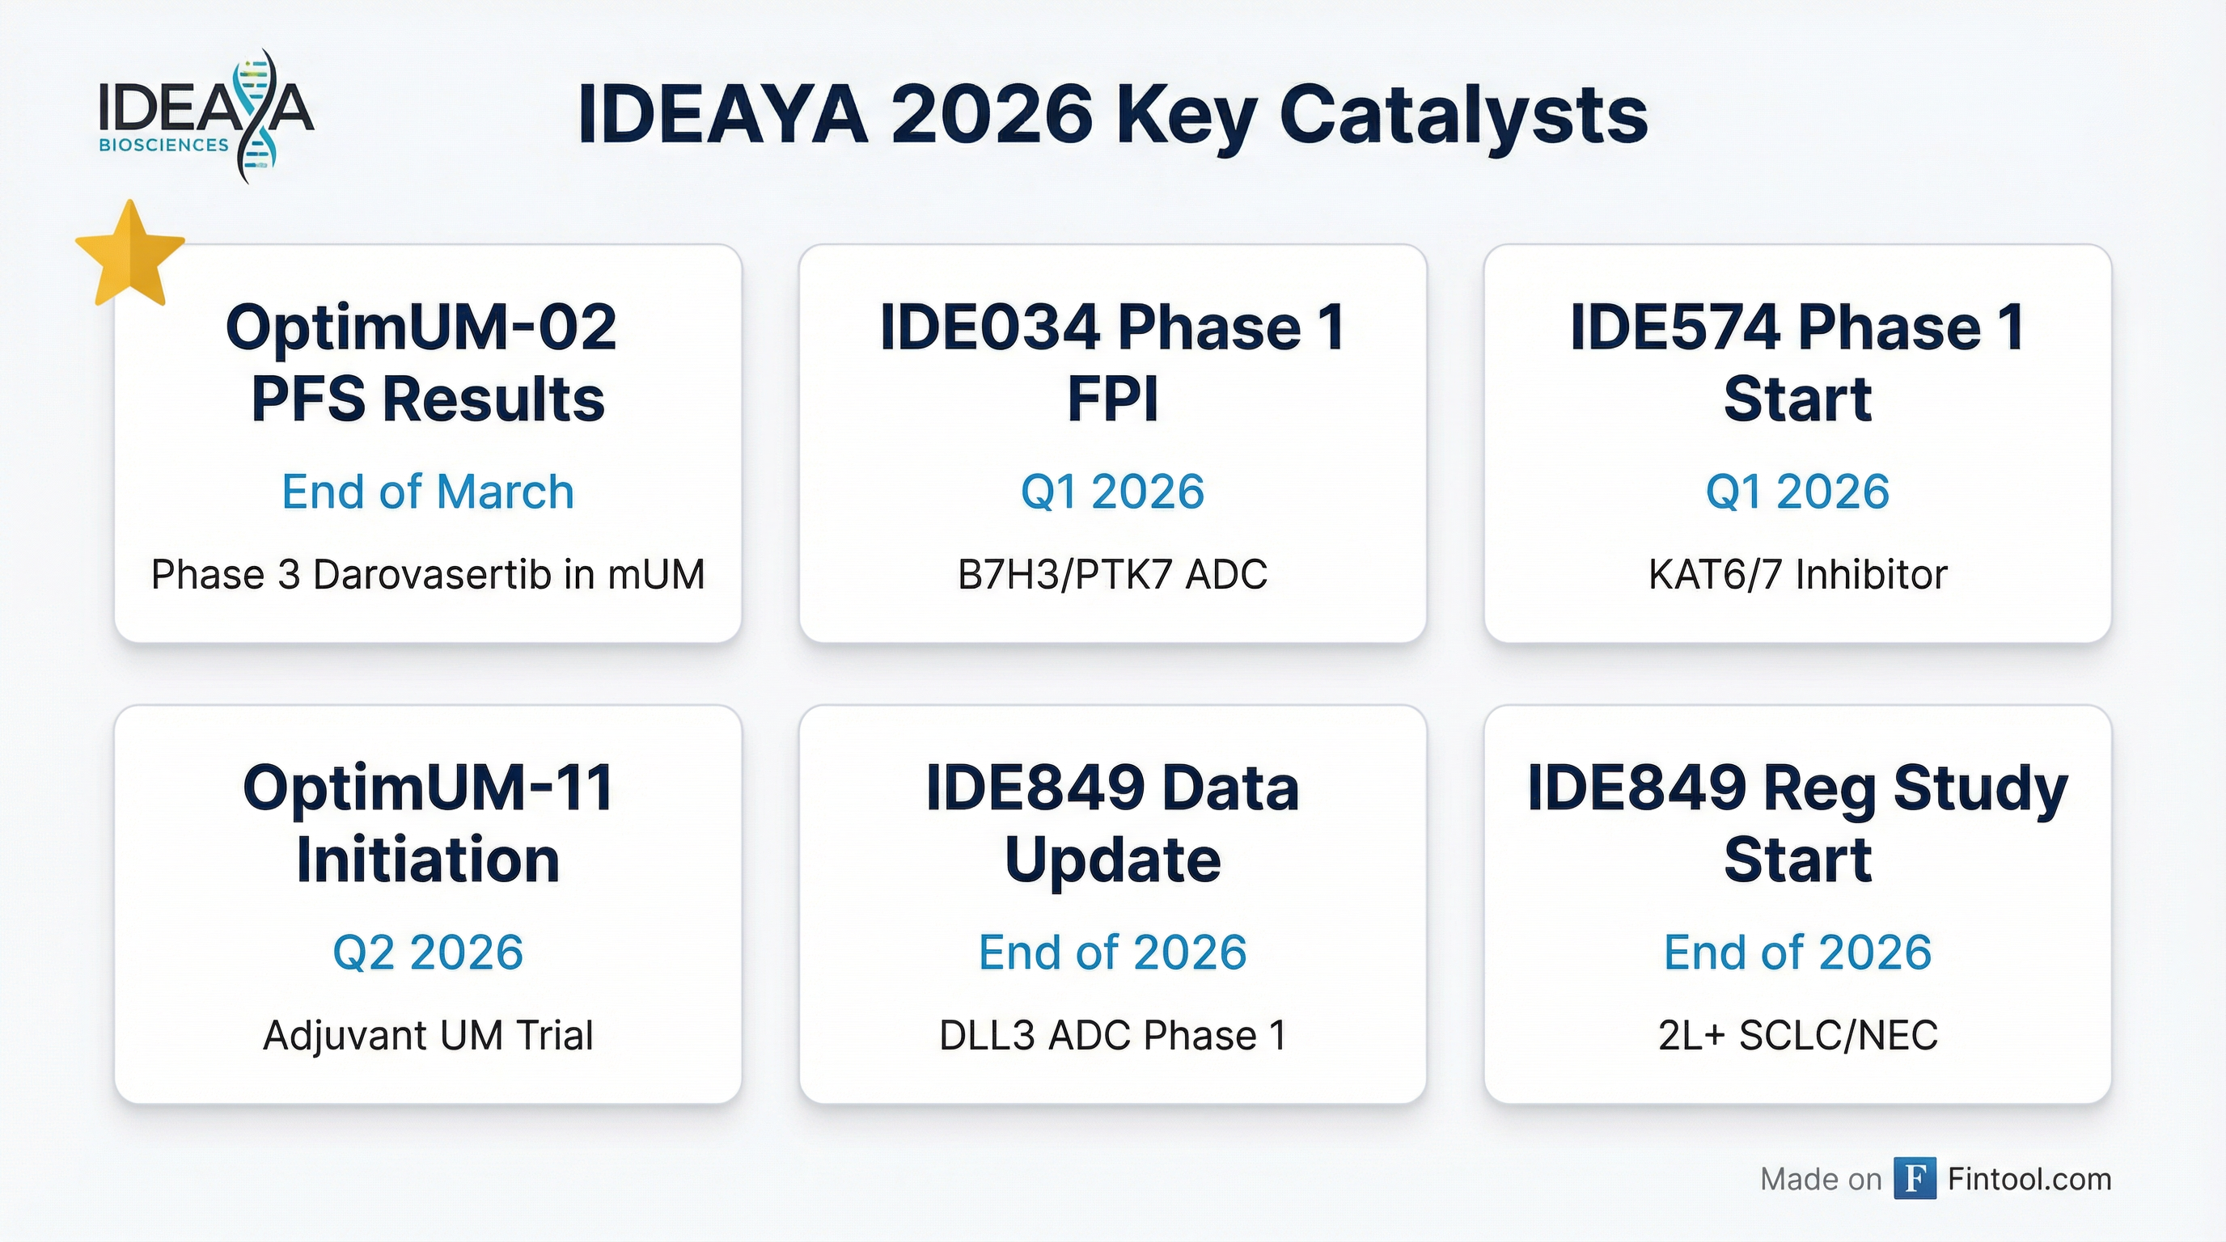Click the Adjuvant UM Trial text
The width and height of the screenshot is (2226, 1242).
428,1035
